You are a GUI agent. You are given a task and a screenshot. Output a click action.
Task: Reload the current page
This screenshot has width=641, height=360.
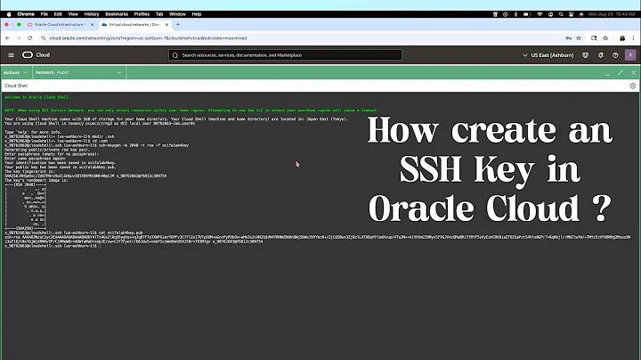[30, 38]
